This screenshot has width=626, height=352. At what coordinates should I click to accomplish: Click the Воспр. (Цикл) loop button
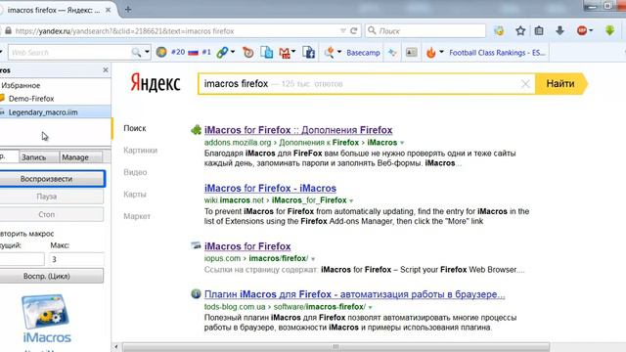click(52, 276)
